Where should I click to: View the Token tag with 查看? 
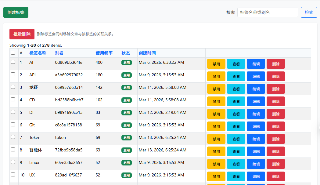236,139
